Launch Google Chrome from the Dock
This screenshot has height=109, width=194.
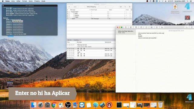54,105
